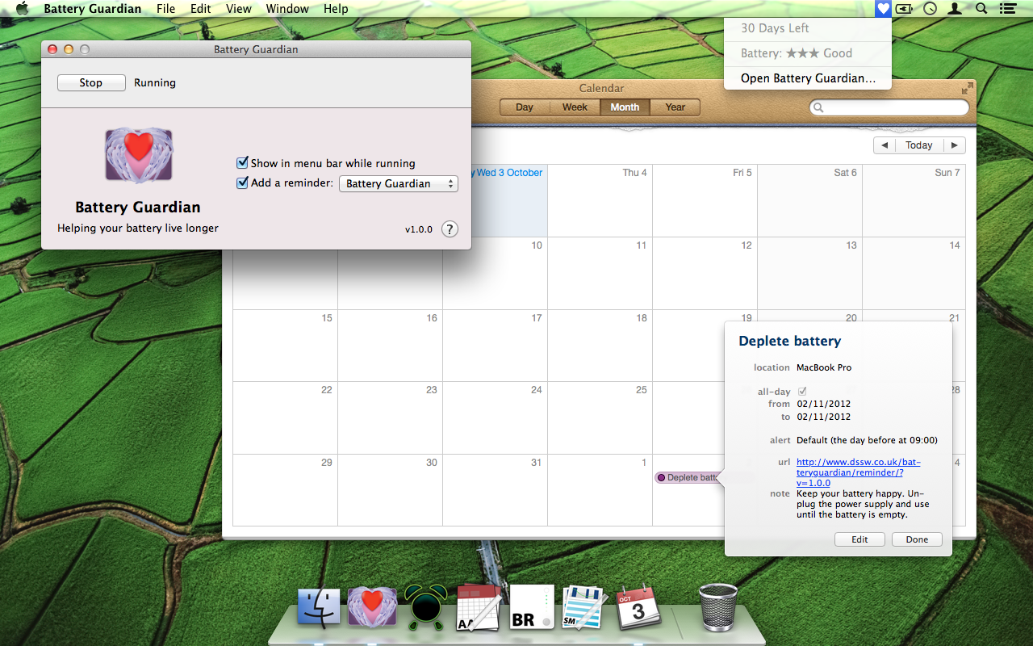Open the Trash in the Dock

(x=717, y=607)
